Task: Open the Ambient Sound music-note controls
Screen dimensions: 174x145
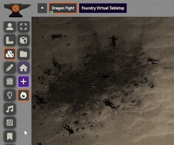Action: [10, 109]
